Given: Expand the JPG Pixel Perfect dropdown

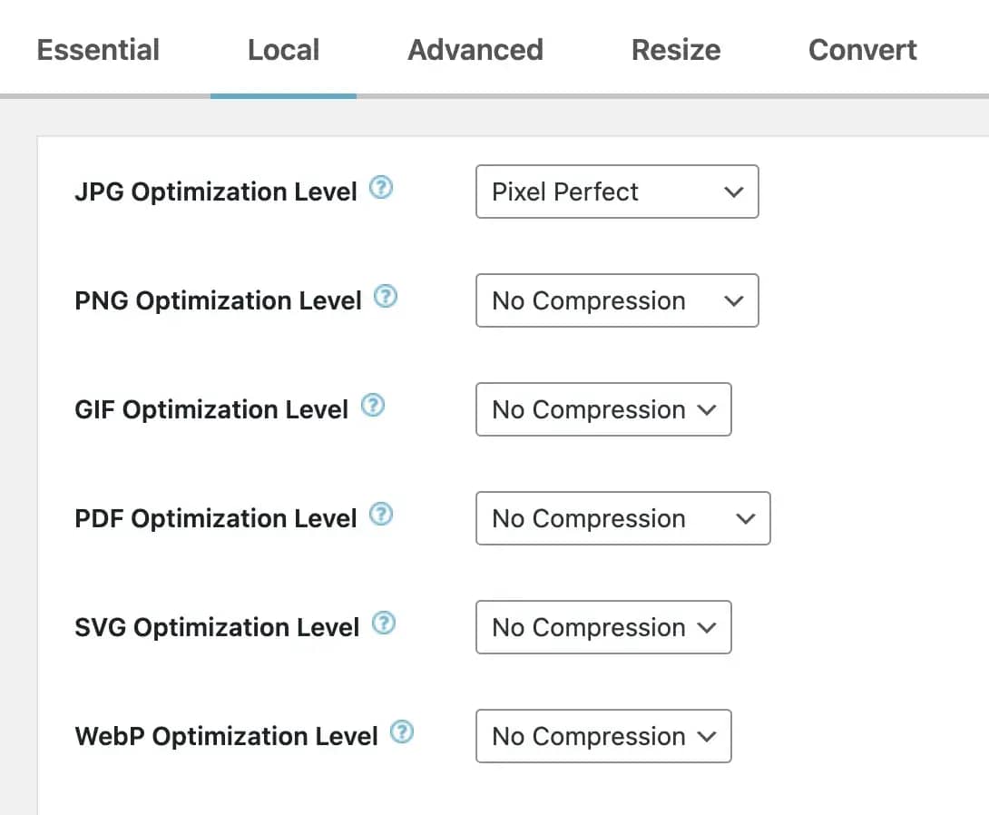Looking at the screenshot, I should (x=617, y=191).
